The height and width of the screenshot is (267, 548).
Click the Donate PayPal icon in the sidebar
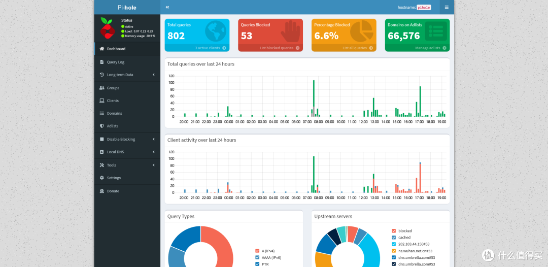pyautogui.click(x=101, y=191)
